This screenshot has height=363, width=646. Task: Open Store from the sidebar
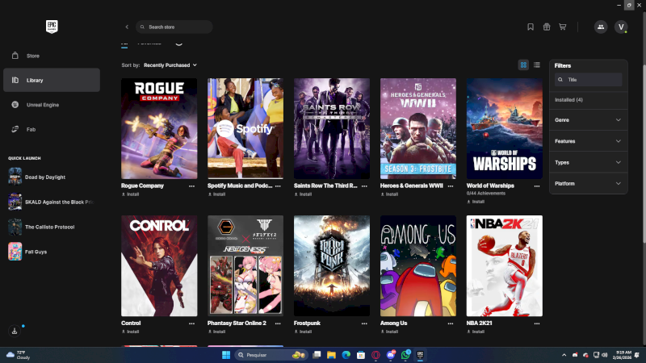click(x=32, y=56)
